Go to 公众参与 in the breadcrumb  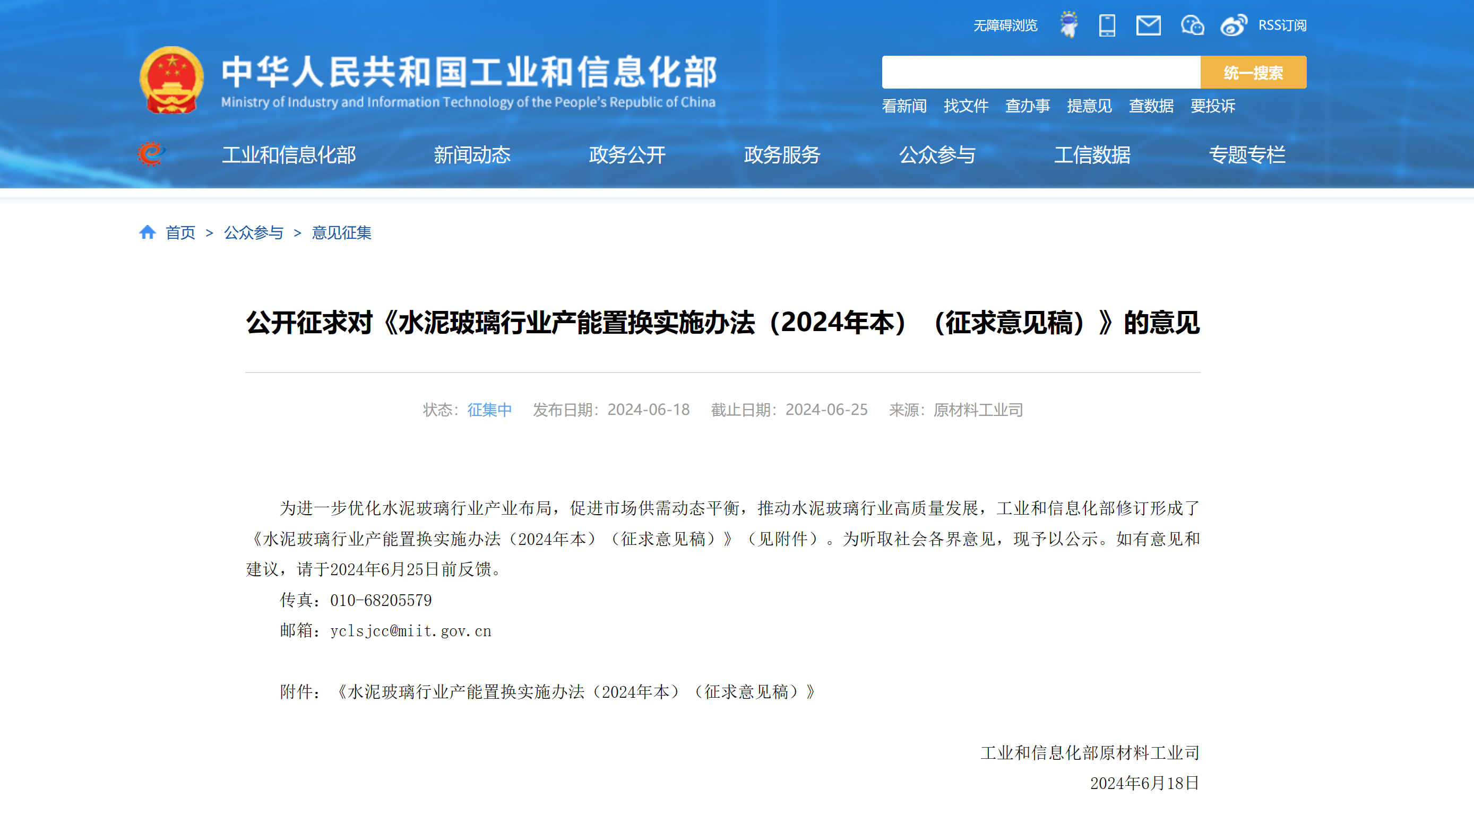pyautogui.click(x=254, y=232)
